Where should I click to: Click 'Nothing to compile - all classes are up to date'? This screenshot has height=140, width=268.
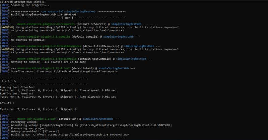pyautogui.click(x=48, y=62)
